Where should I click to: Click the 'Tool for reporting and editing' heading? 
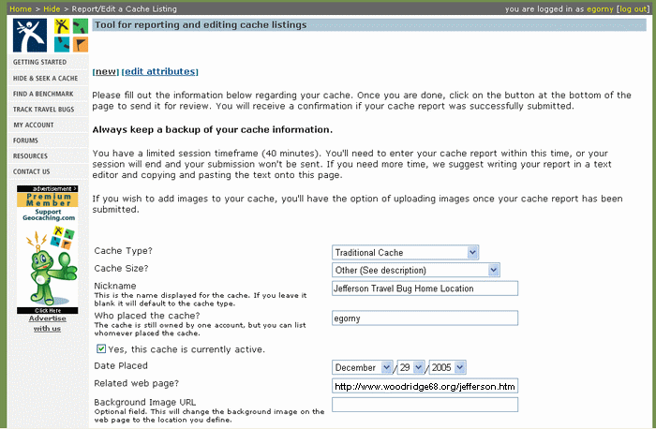(201, 25)
